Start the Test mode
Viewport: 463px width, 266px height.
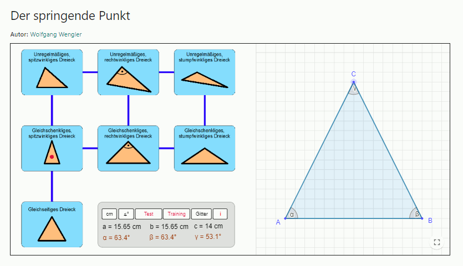[x=149, y=214]
